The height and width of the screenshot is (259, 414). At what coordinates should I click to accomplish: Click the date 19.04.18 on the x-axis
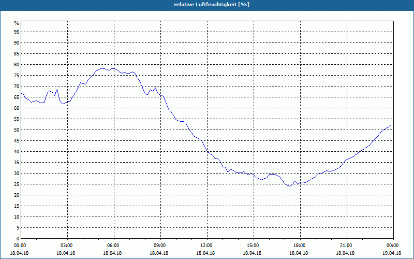[x=392, y=253]
